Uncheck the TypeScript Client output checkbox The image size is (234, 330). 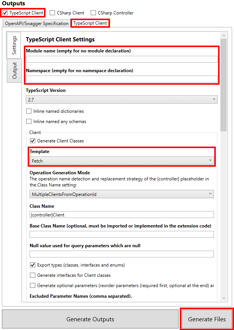pos(5,13)
